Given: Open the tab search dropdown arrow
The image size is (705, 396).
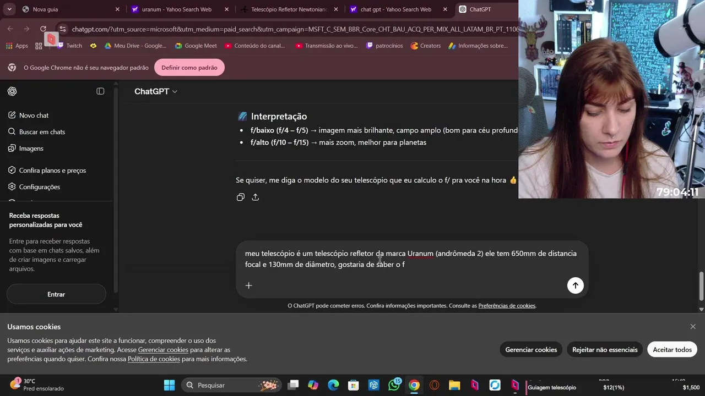Looking at the screenshot, I should (9, 9).
